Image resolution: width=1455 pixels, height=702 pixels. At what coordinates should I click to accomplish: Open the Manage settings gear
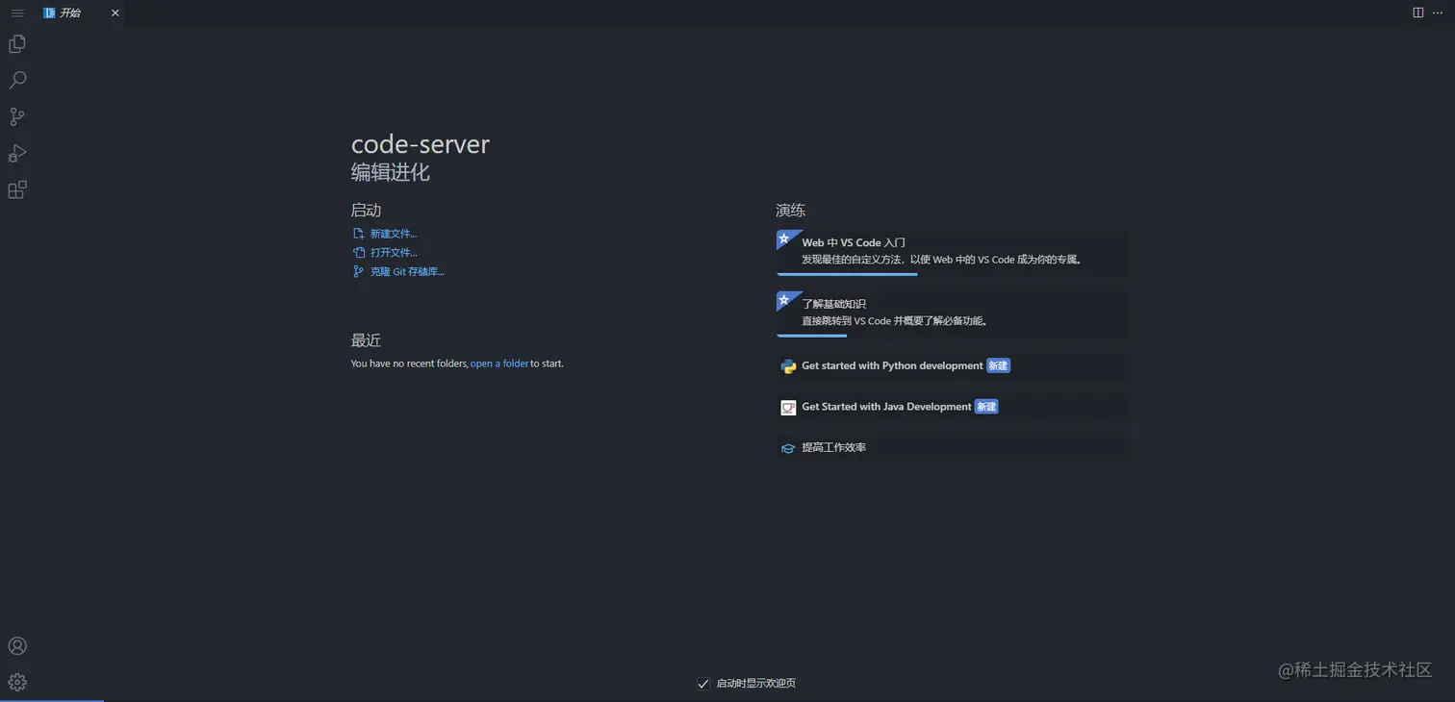17,682
